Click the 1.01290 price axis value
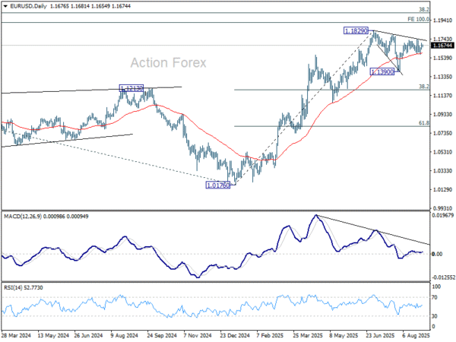The width and height of the screenshot is (456, 342). pos(442,189)
